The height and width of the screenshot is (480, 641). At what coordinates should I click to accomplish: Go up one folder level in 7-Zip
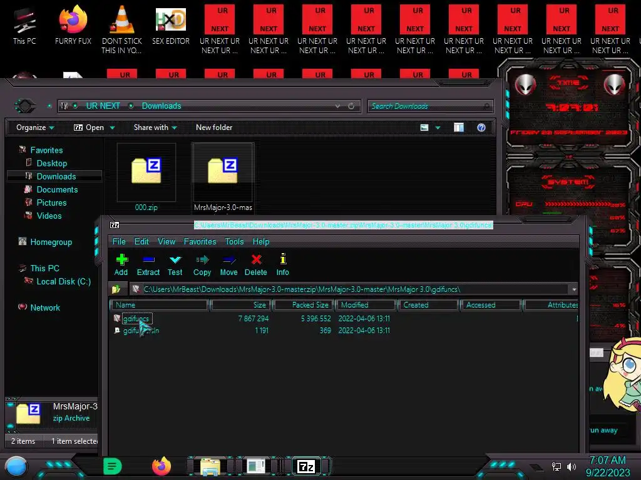[116, 289]
